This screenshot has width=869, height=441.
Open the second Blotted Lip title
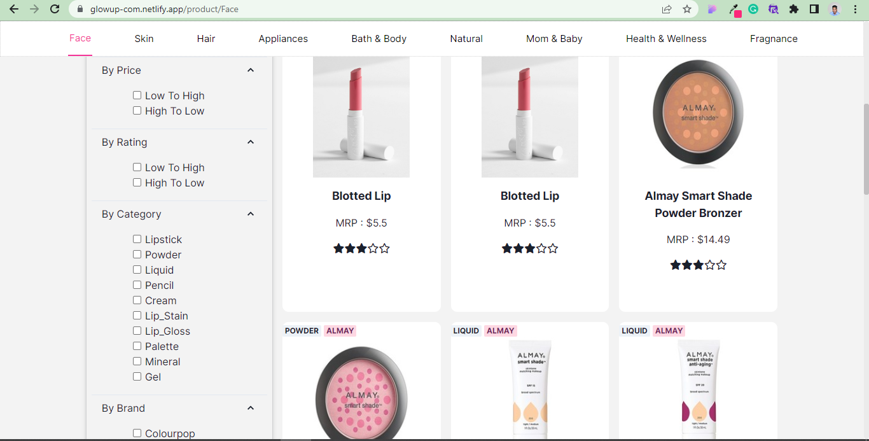[530, 196]
